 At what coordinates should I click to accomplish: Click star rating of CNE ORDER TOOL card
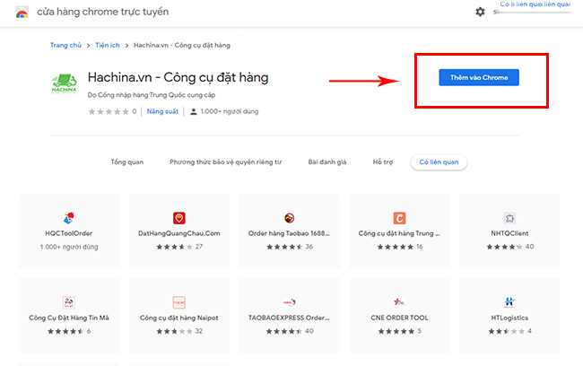(x=396, y=331)
